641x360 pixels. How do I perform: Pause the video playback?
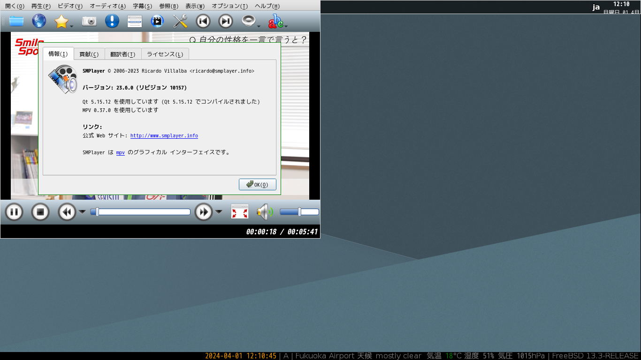tap(14, 212)
